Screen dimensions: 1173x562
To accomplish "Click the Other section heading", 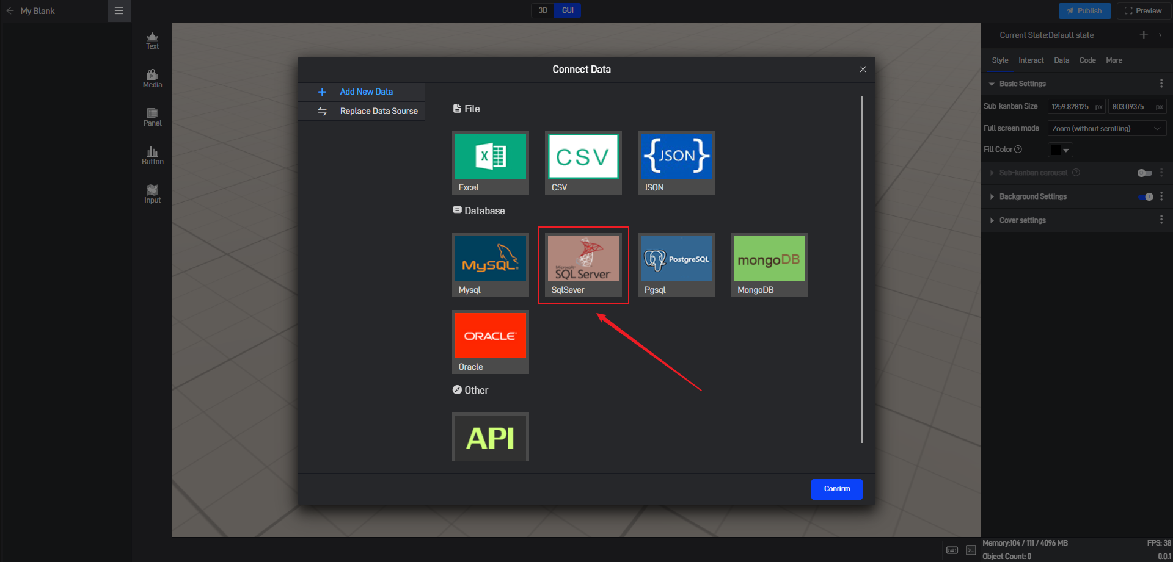I will (470, 391).
